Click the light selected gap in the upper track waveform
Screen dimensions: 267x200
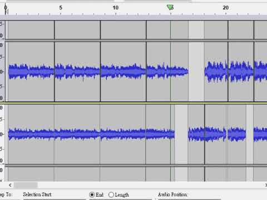tap(196, 72)
